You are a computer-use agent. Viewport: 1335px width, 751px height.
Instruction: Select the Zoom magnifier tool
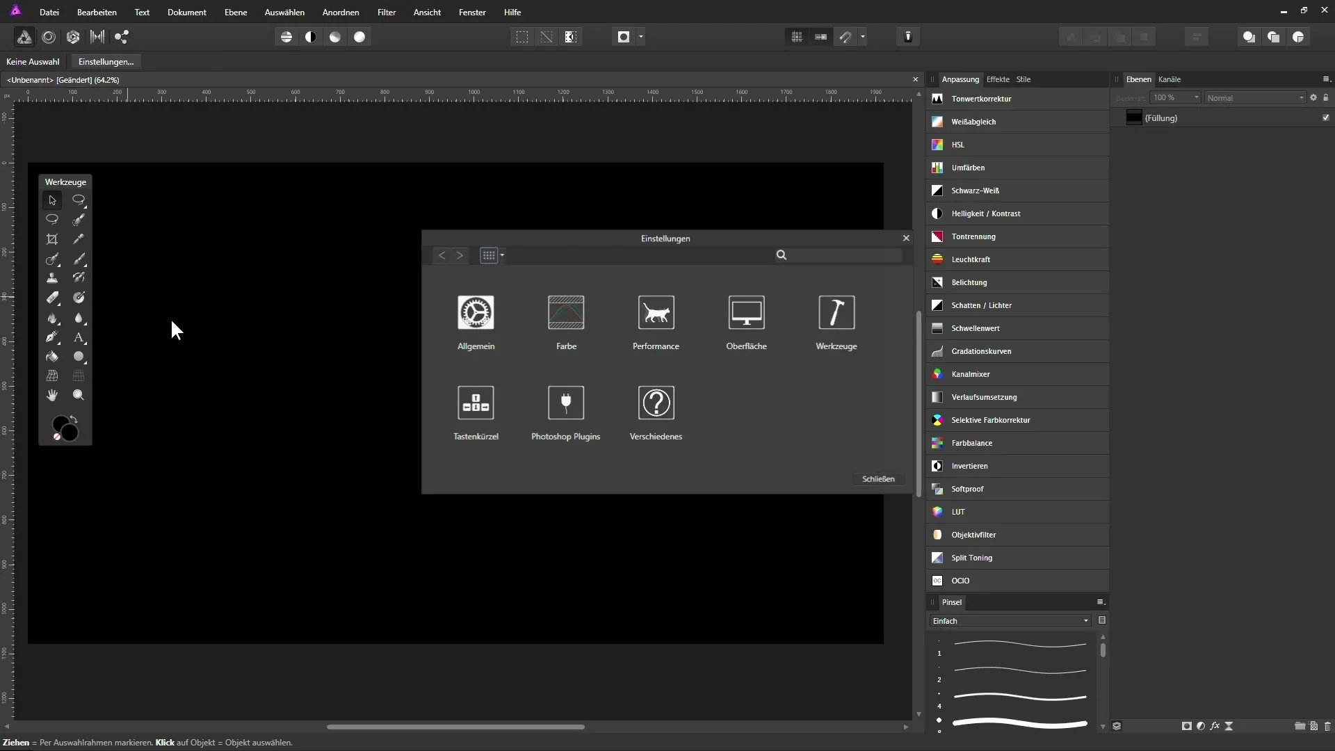pyautogui.click(x=79, y=395)
